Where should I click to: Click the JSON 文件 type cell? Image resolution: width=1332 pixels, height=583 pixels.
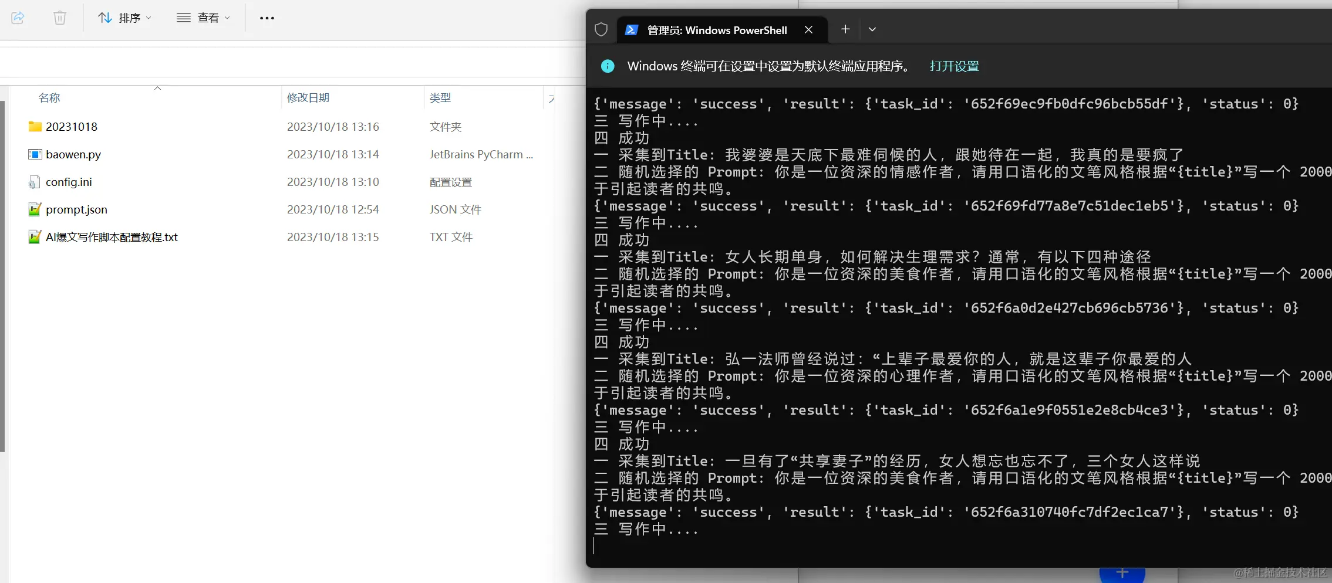coord(456,209)
